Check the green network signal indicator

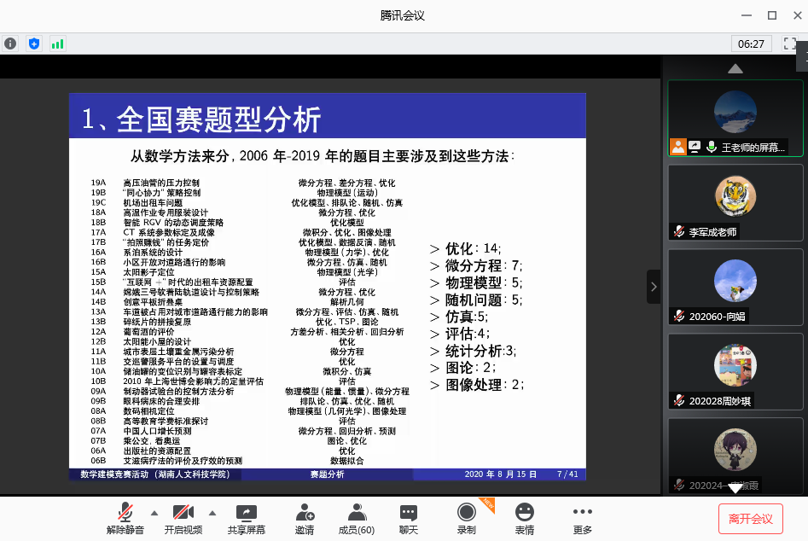click(57, 43)
